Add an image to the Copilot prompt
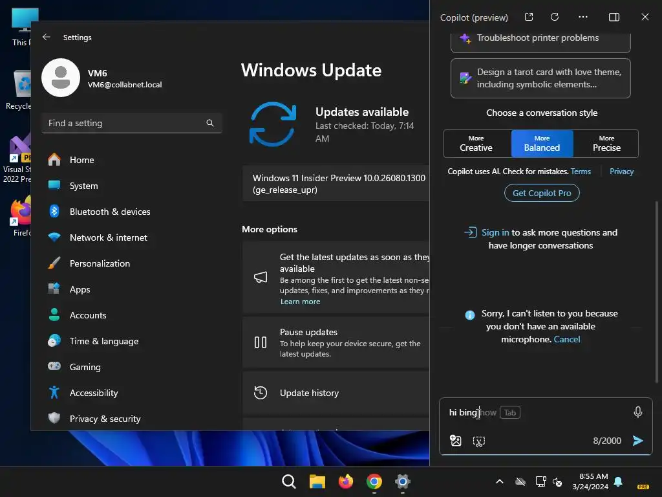 pos(456,441)
